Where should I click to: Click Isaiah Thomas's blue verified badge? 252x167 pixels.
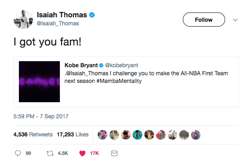pyautogui.click(x=92, y=15)
